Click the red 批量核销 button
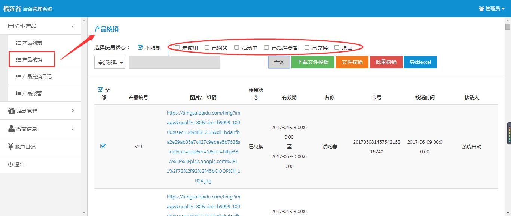 coord(386,62)
